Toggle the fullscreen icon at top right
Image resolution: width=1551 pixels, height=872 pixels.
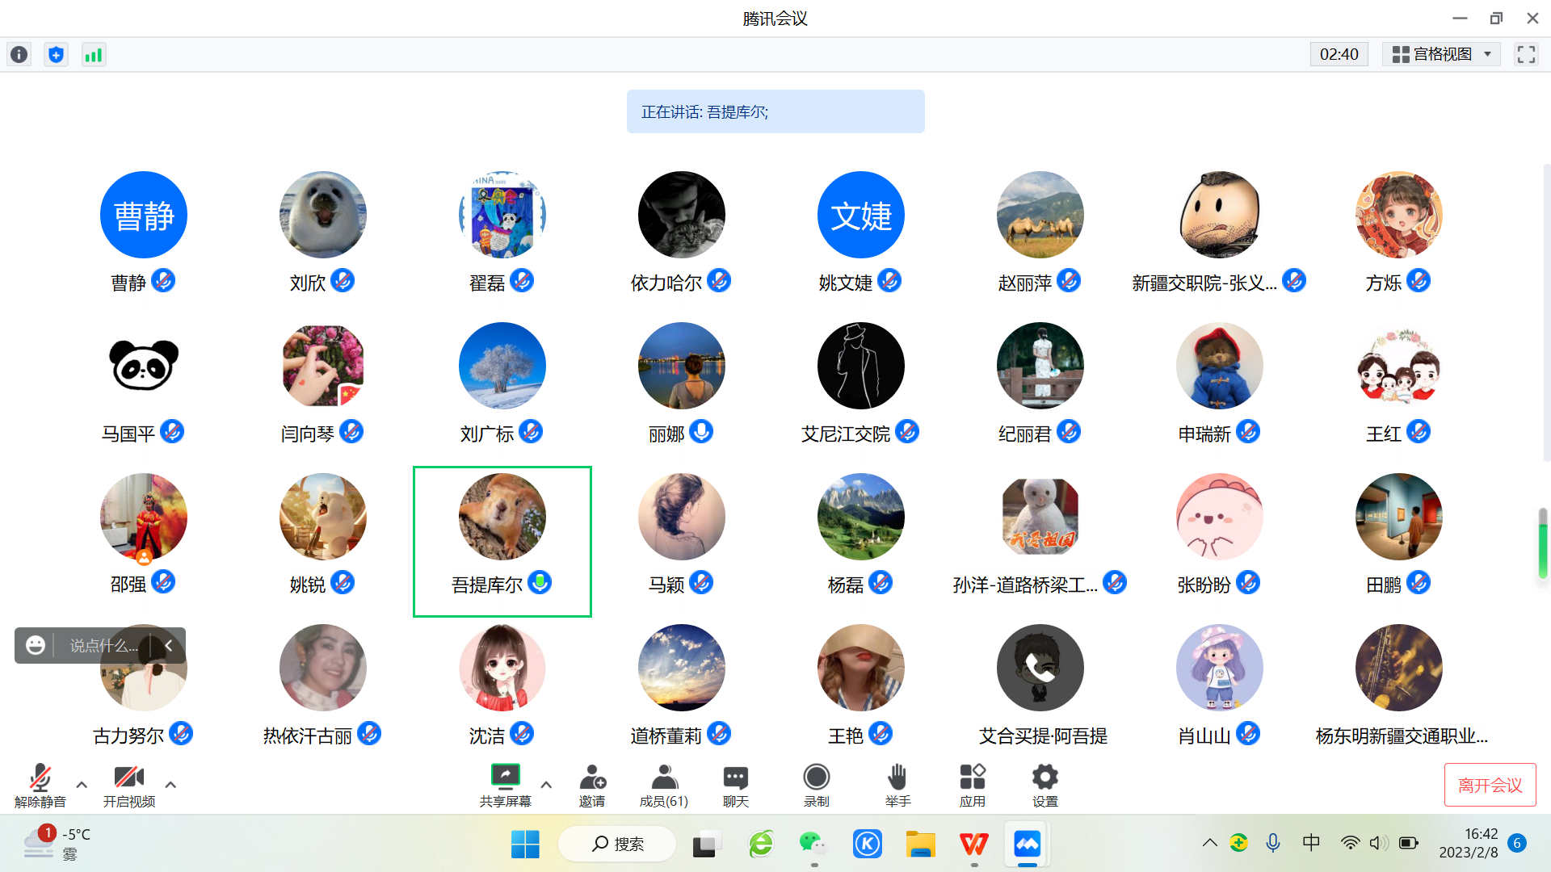point(1526,55)
